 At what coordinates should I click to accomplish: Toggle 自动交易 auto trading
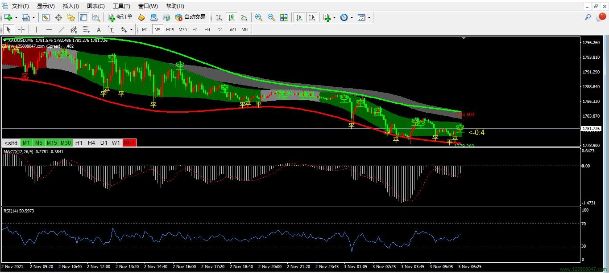point(191,17)
